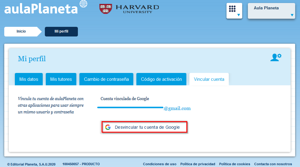This screenshot has height=167, width=300.
Task: Click the linked gmail.com address
Action: [x=177, y=109]
